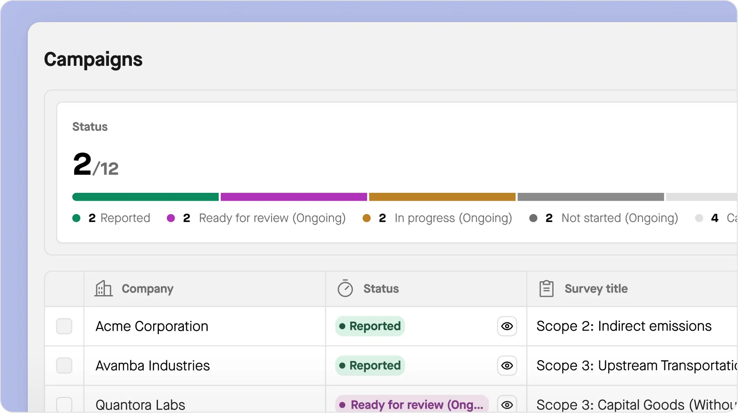Toggle the eye icon on Quantora Labs' status
Viewport: 738px width, 413px height.
tap(507, 404)
